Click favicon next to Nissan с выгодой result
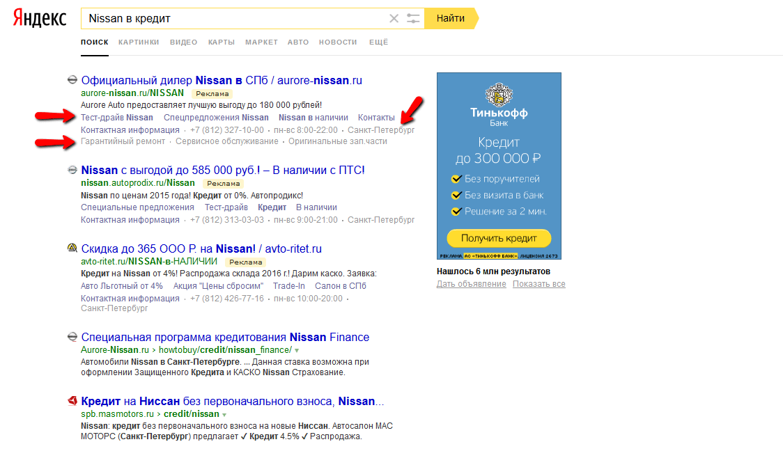The width and height of the screenshot is (783, 458). [x=72, y=170]
